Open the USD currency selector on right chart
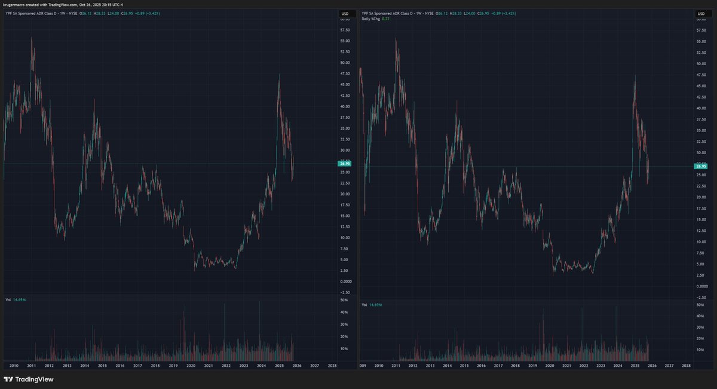This screenshot has width=717, height=389. tap(700, 13)
